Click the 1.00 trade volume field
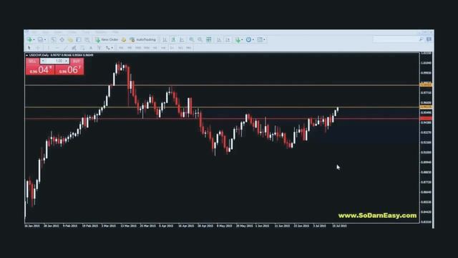Viewport: 458px width, 258px height. pyautogui.click(x=54, y=61)
